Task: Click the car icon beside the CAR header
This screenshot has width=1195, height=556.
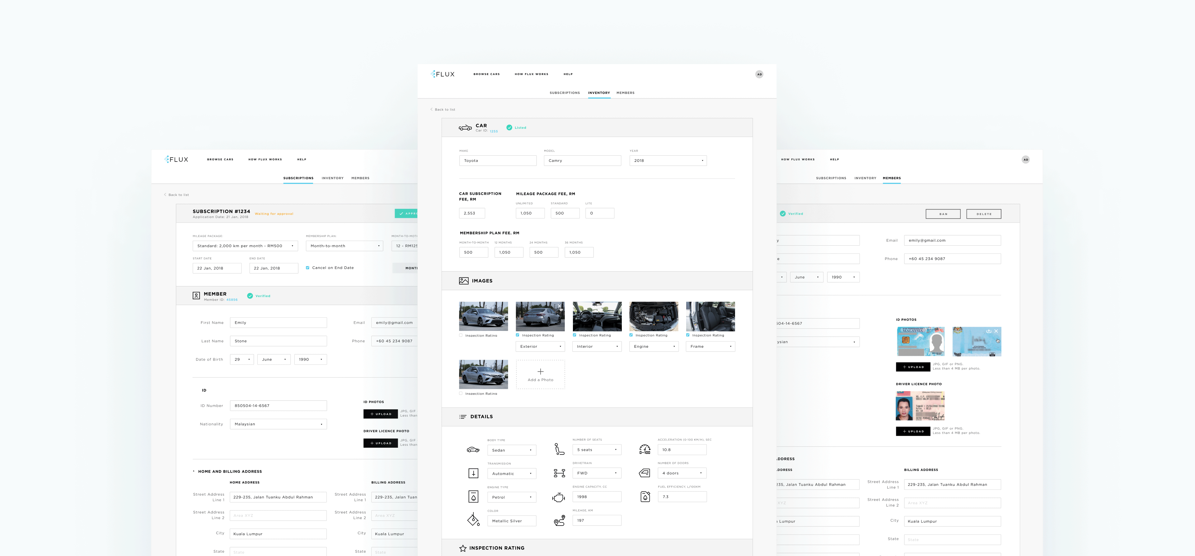Action: pyautogui.click(x=465, y=128)
